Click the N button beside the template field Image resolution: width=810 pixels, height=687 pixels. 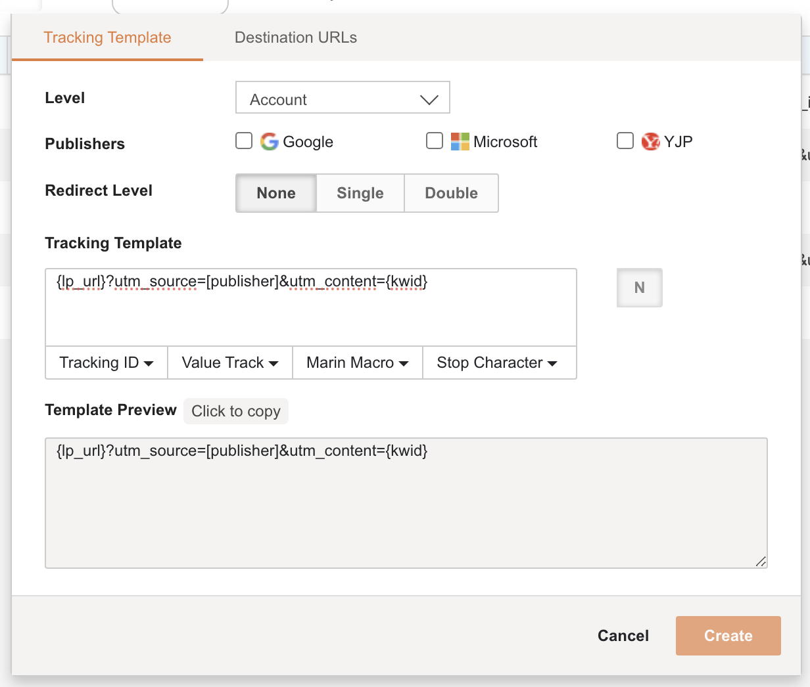[x=639, y=287]
